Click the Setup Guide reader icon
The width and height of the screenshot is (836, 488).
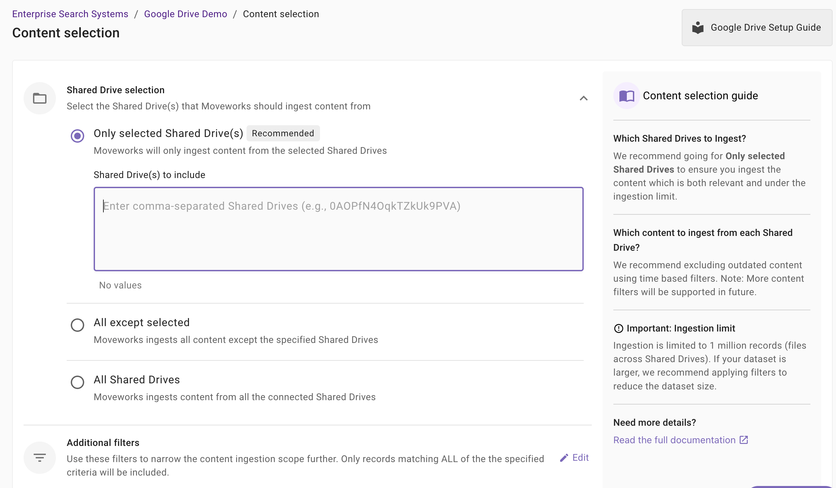(x=698, y=28)
